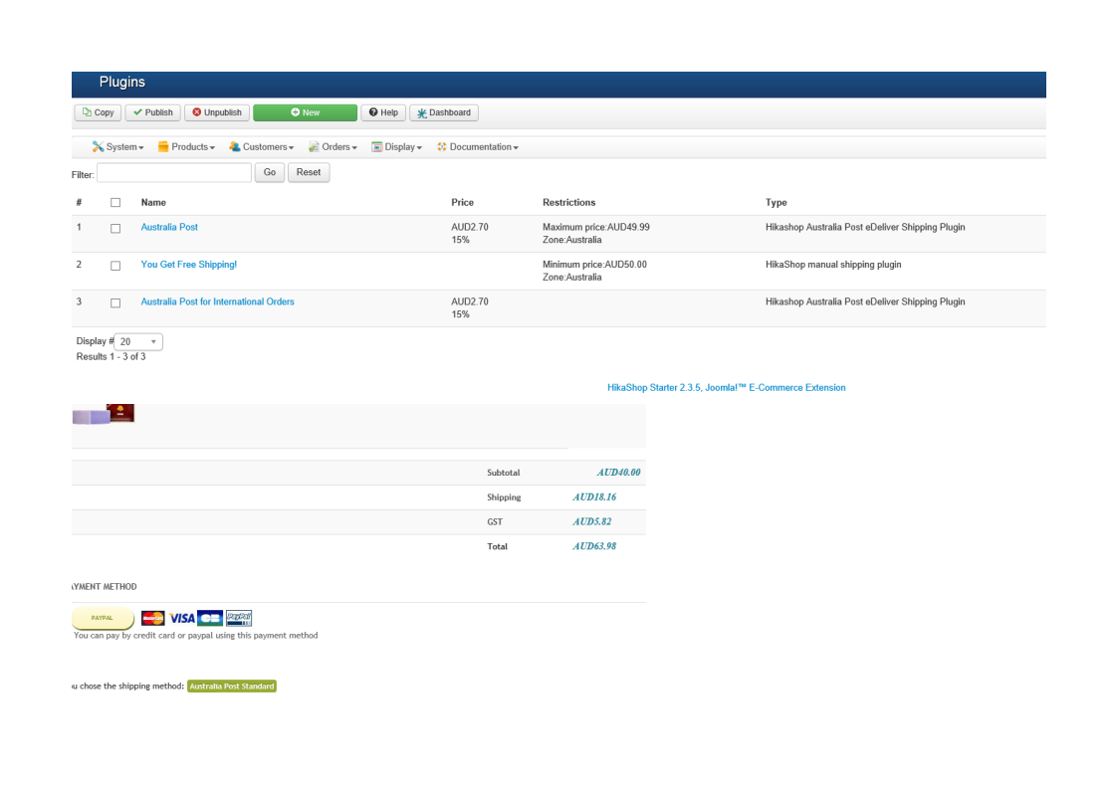This screenshot has width=1117, height=789.
Task: Click the Results 1 - 3 of 3 text
Action: (x=112, y=357)
